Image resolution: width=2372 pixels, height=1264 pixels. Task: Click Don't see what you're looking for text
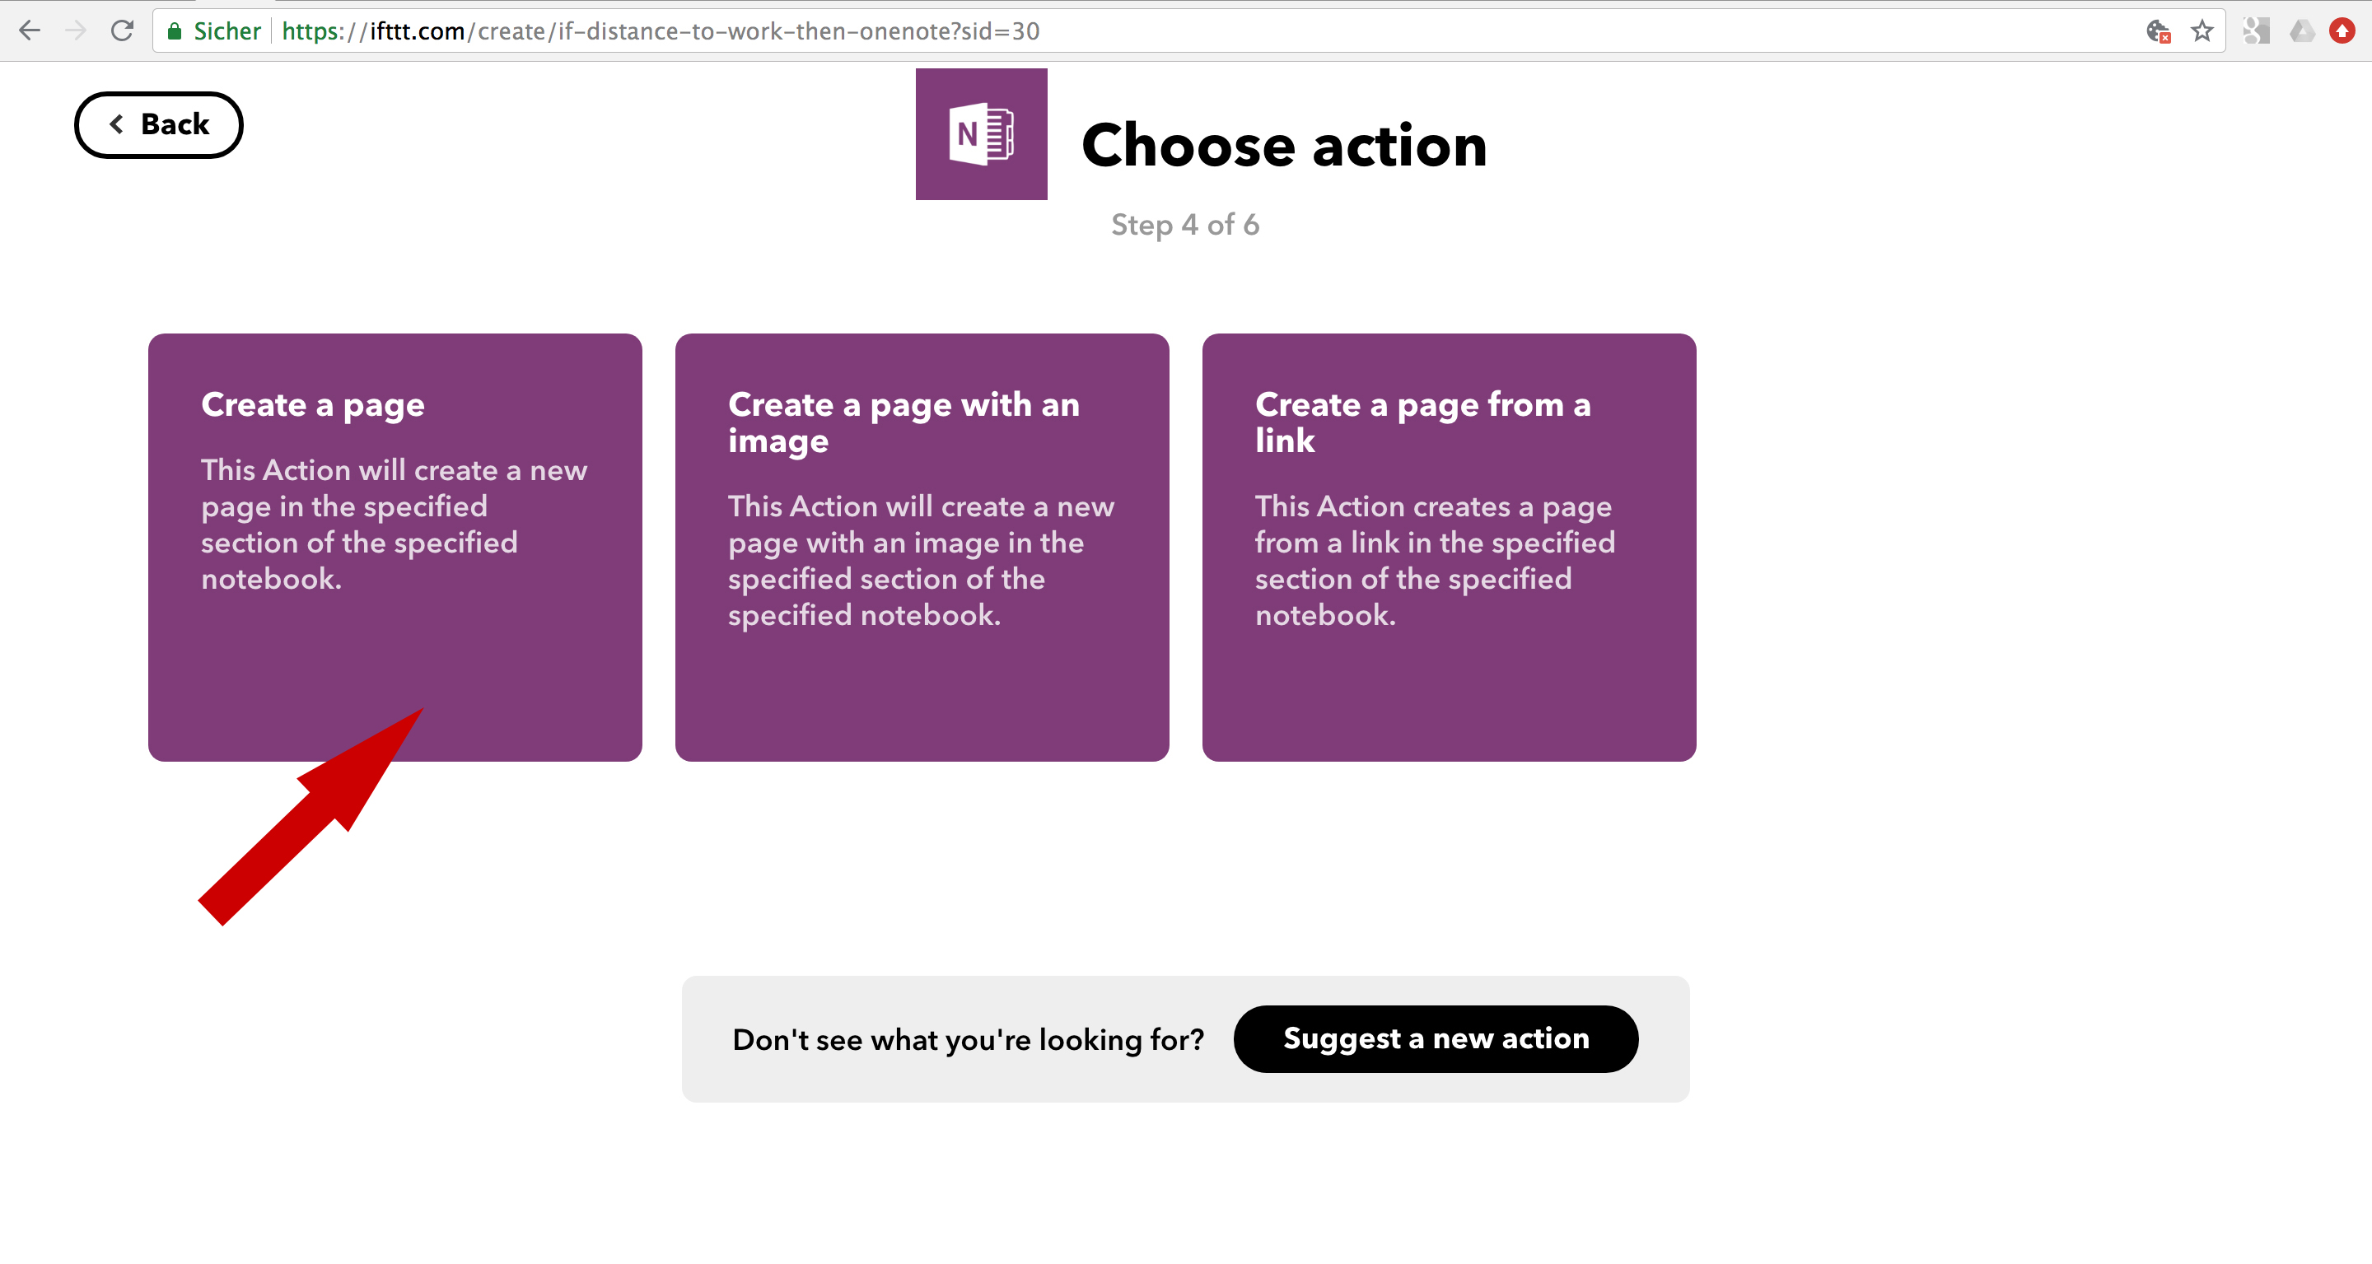click(x=968, y=1039)
